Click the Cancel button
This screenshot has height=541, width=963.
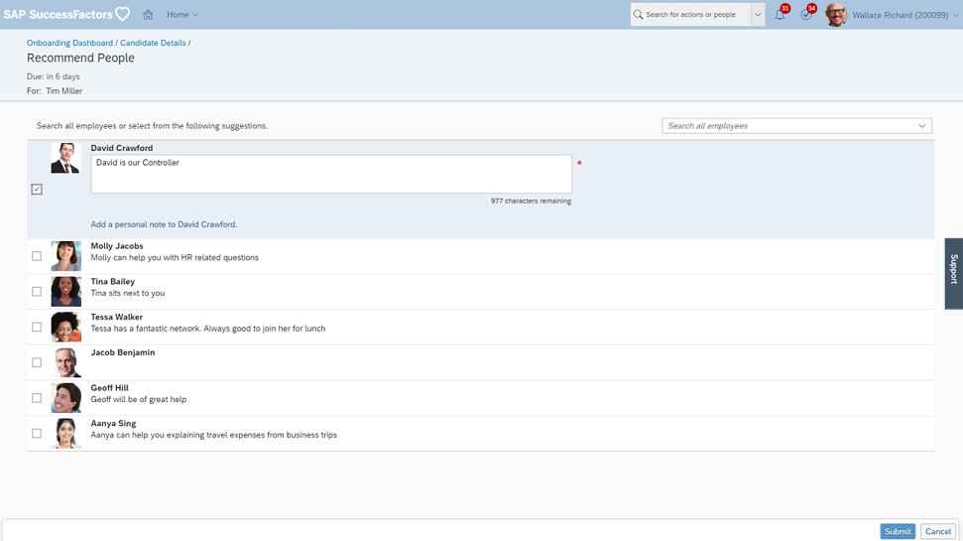point(937,531)
